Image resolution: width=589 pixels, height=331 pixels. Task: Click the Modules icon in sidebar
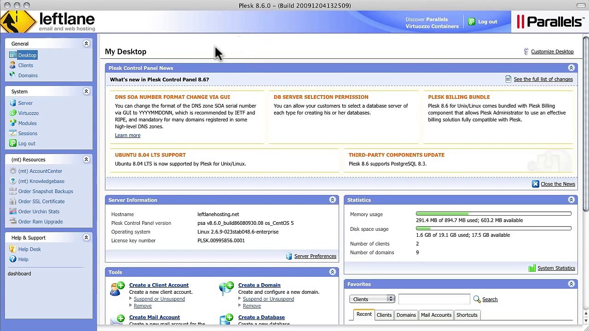point(13,123)
